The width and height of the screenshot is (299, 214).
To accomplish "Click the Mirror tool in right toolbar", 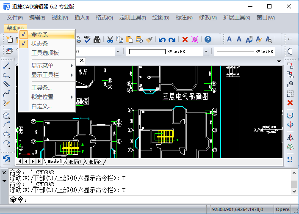I will 290,137.
